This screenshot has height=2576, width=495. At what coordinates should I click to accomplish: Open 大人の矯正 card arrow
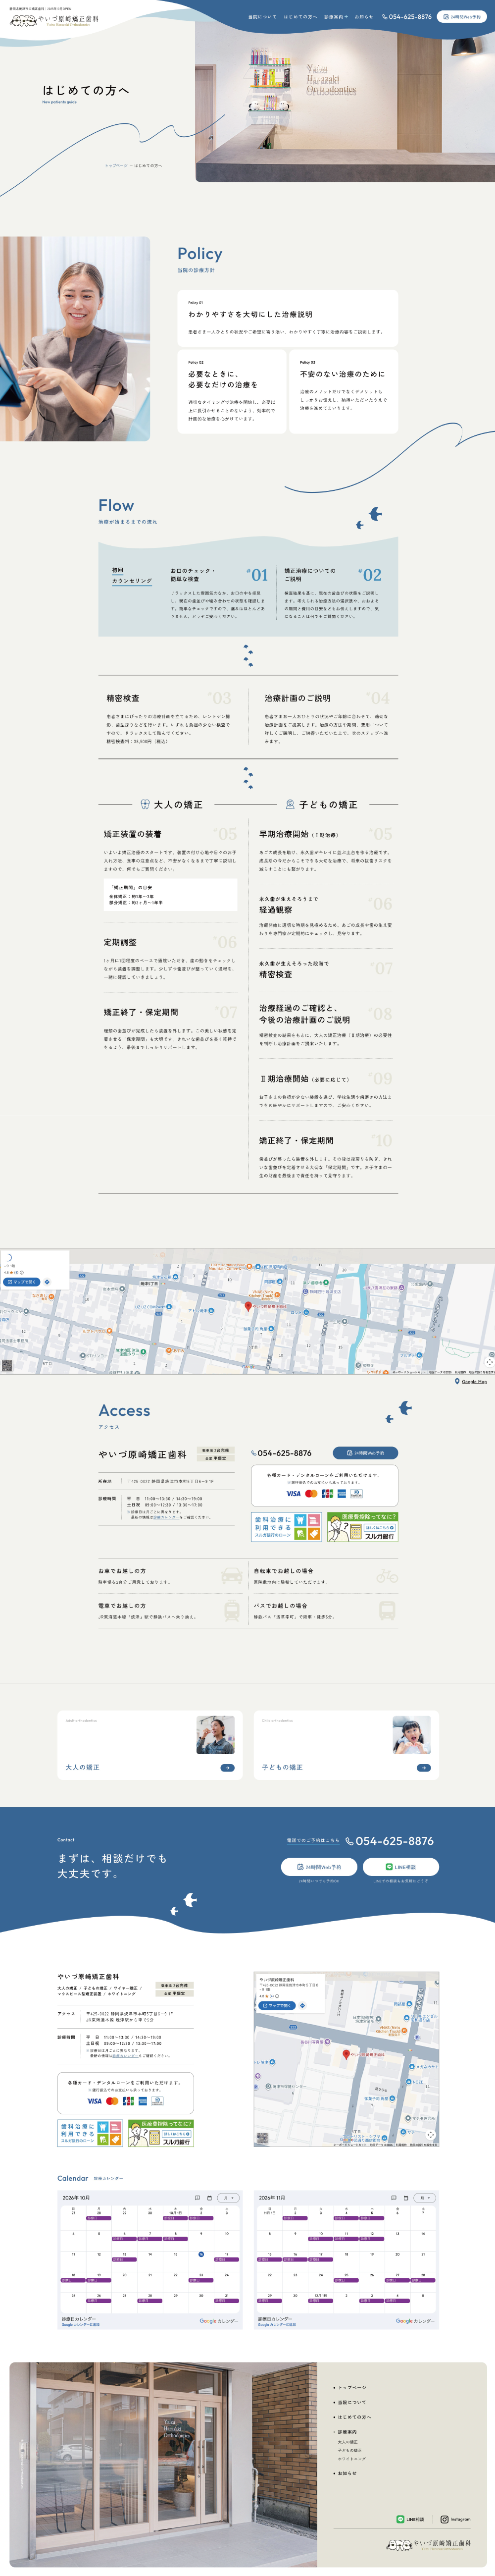[227, 1768]
